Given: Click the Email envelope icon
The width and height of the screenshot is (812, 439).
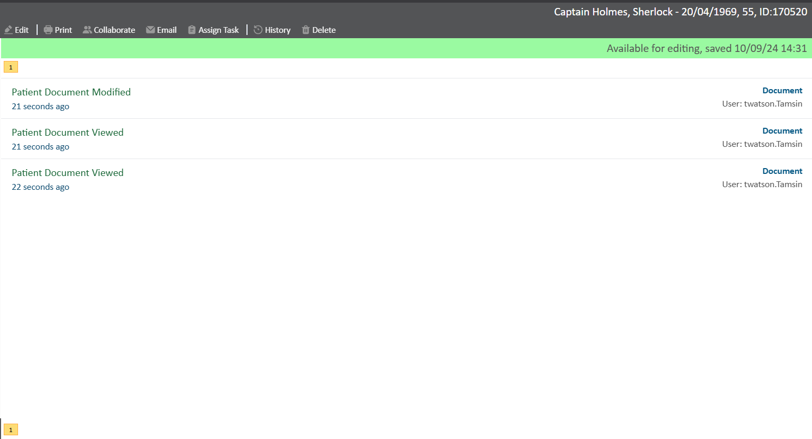Looking at the screenshot, I should click(151, 30).
